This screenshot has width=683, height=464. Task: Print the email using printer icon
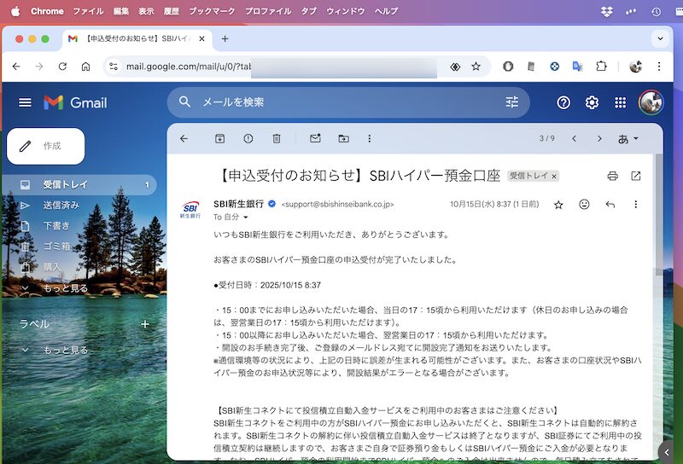click(612, 176)
